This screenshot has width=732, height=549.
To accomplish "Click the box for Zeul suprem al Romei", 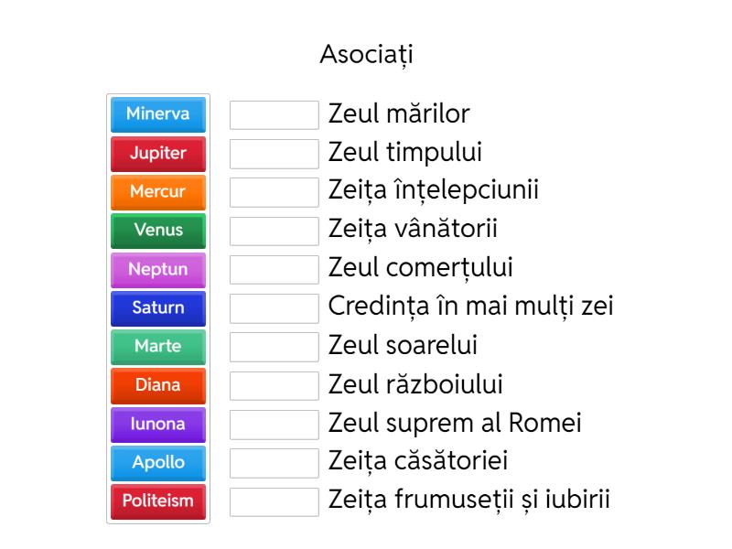I will click(274, 424).
